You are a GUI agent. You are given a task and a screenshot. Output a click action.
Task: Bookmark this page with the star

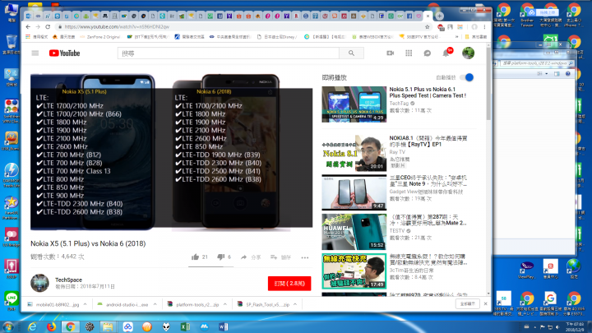click(427, 27)
